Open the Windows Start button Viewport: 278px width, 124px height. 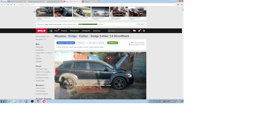pos(3,101)
